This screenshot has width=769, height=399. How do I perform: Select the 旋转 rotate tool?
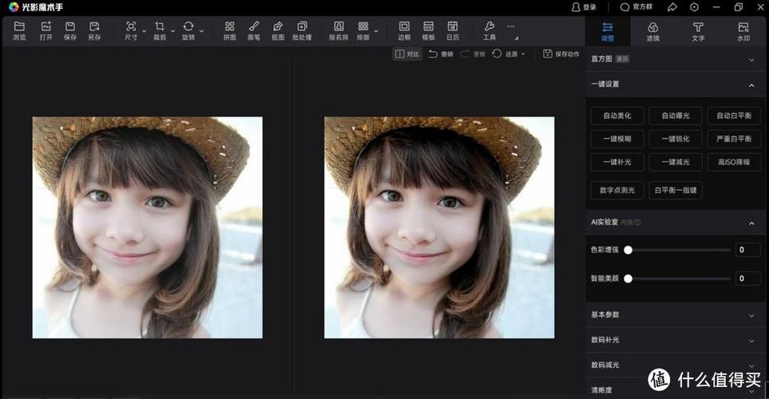(188, 31)
